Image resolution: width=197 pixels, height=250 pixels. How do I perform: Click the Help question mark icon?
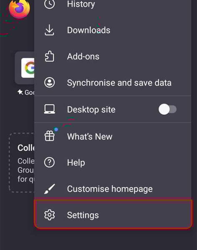pyautogui.click(x=49, y=162)
